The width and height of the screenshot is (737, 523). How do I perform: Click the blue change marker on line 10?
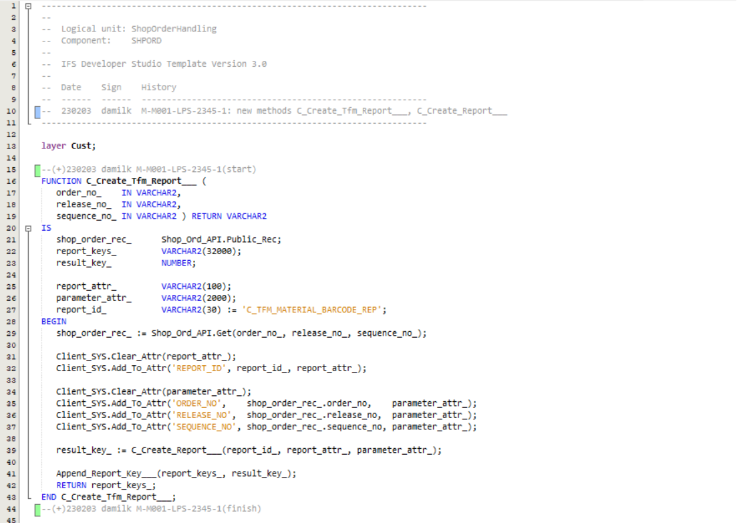[x=37, y=111]
